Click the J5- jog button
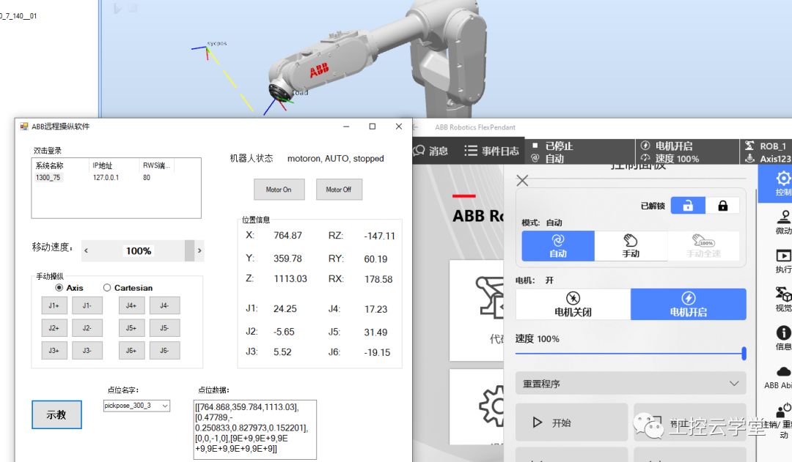The width and height of the screenshot is (792, 462). 165,328
